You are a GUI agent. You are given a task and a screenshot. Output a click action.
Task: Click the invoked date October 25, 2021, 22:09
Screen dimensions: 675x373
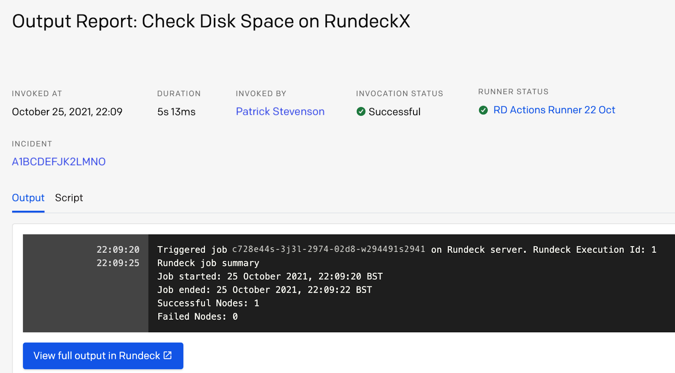coord(67,112)
